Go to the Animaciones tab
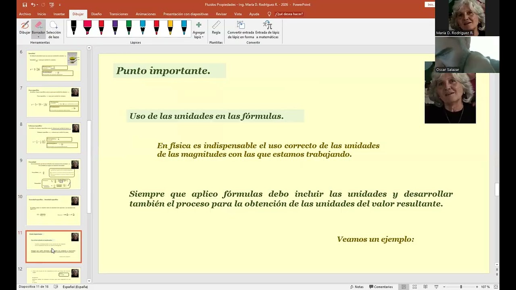This screenshot has width=516, height=290. click(x=146, y=14)
